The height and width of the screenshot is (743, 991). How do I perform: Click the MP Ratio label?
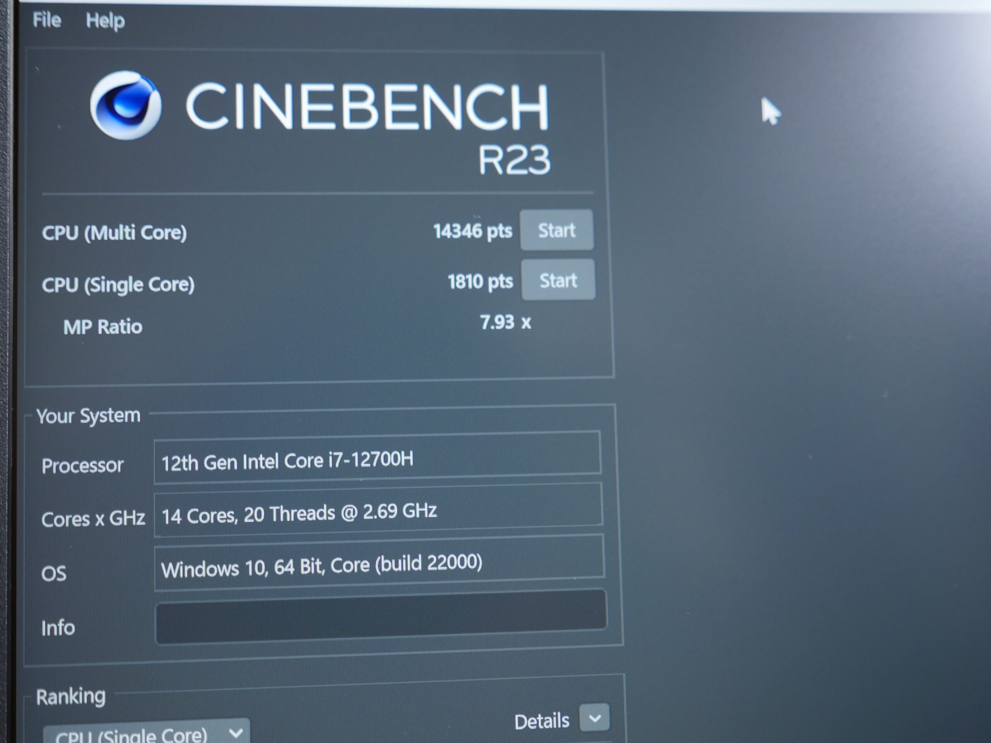(103, 327)
